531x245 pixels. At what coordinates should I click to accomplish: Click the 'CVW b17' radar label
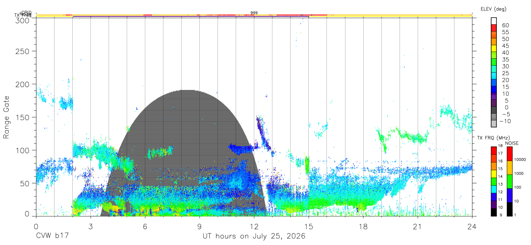pyautogui.click(x=52, y=236)
